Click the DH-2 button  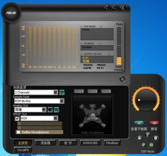(x=92, y=91)
